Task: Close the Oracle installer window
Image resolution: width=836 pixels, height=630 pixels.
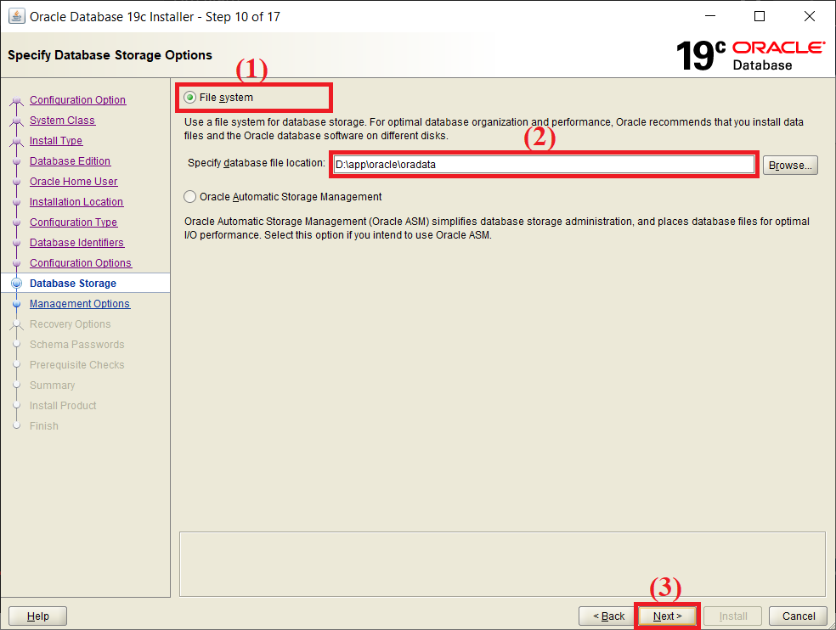Action: point(810,16)
